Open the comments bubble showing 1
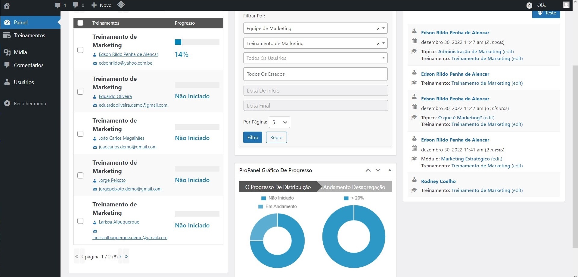The image size is (578, 277). click(60, 5)
